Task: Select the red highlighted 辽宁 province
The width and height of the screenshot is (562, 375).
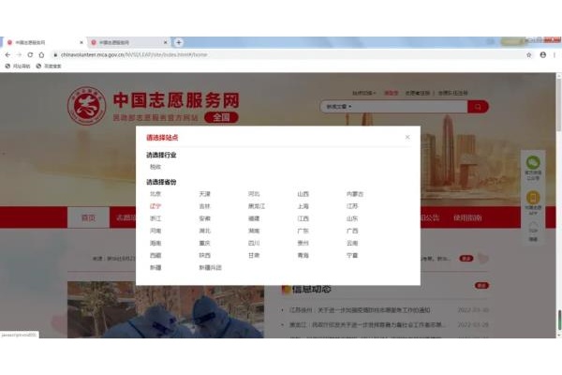Action: (x=155, y=206)
